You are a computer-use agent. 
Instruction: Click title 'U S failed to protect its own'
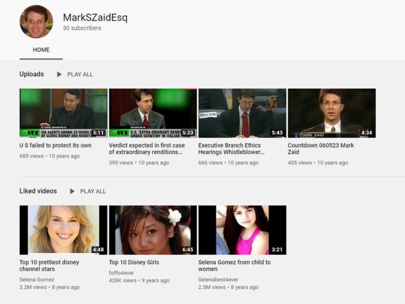(55, 145)
